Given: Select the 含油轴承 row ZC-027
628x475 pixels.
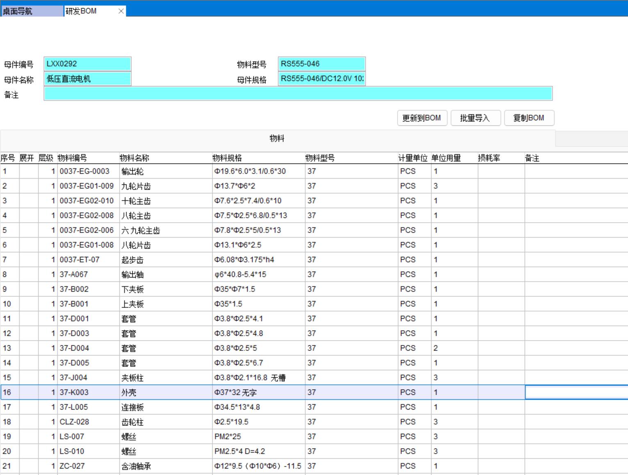Looking at the screenshot, I should [136, 466].
